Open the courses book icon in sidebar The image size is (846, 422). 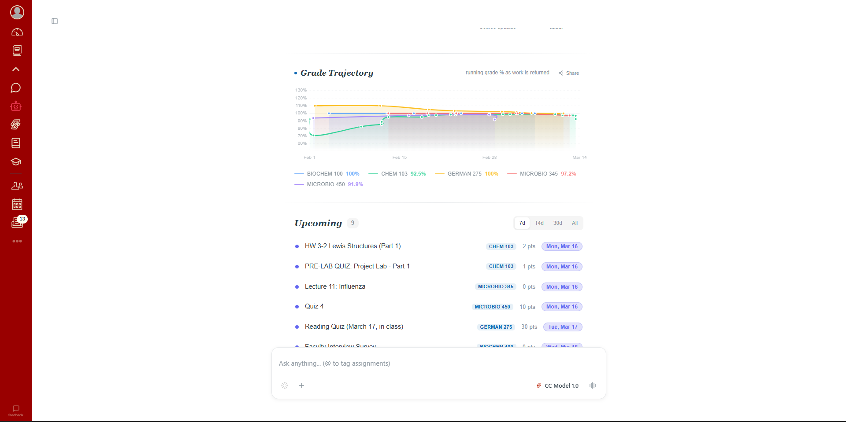coord(17,51)
